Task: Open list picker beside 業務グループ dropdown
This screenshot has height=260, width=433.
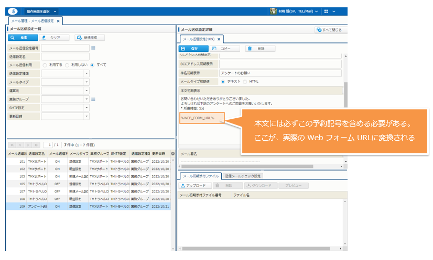Action: [93, 99]
